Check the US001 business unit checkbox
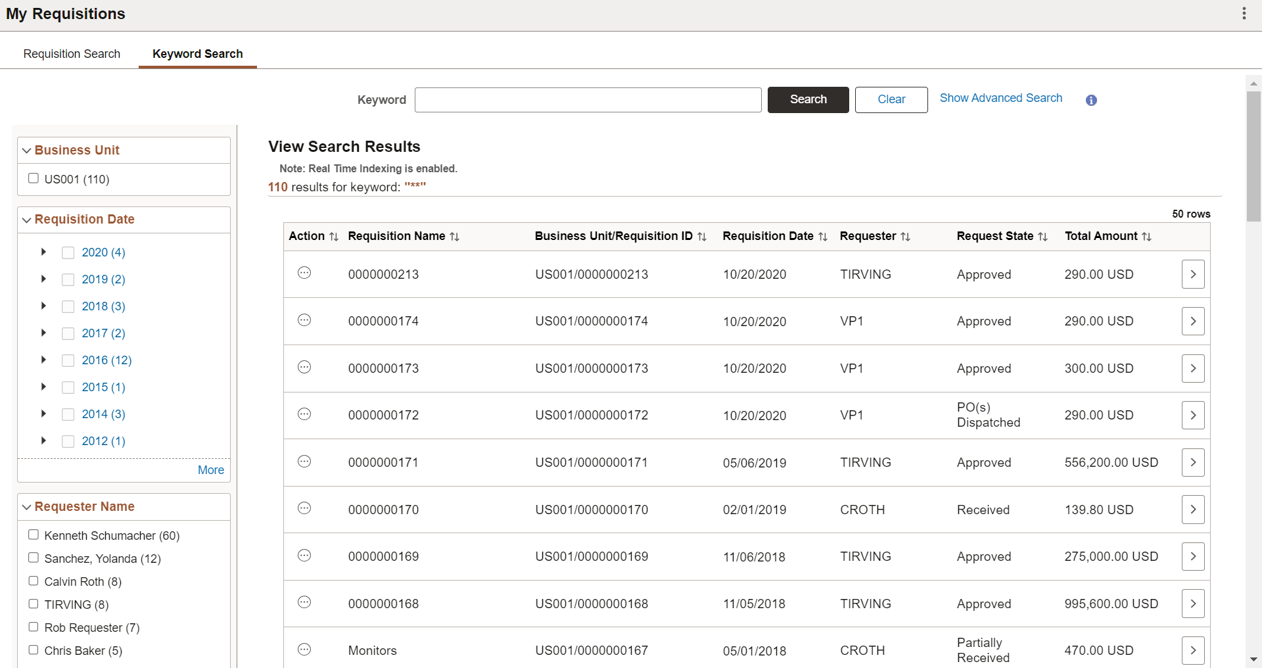The width and height of the screenshot is (1262, 668). pos(34,178)
